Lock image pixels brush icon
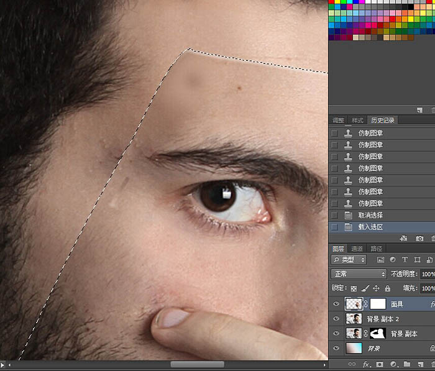 point(365,288)
